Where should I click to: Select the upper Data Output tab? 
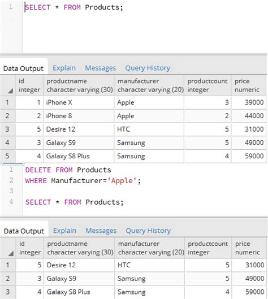tap(23, 68)
